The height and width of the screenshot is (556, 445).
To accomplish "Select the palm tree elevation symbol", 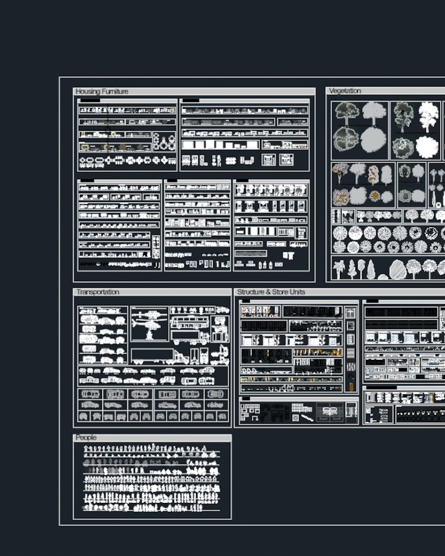I will (338, 268).
